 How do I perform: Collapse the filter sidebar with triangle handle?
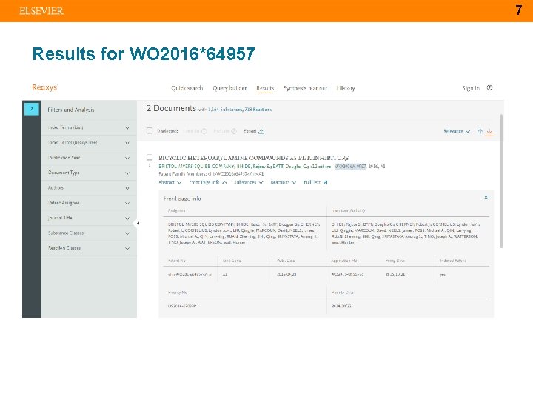point(138,224)
